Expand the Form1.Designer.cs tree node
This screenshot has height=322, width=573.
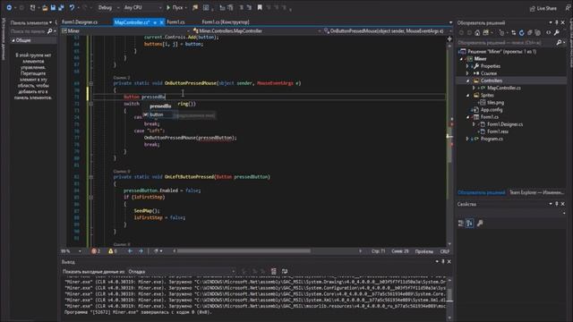click(474, 124)
